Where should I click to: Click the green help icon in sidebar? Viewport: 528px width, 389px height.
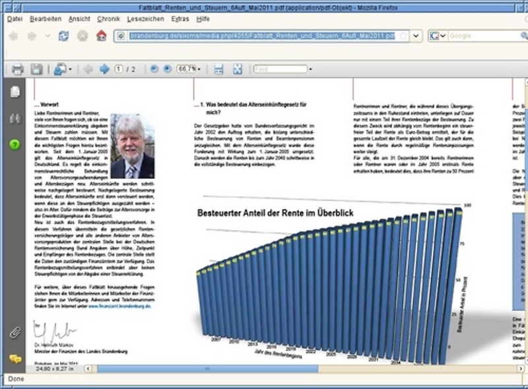coord(15,145)
